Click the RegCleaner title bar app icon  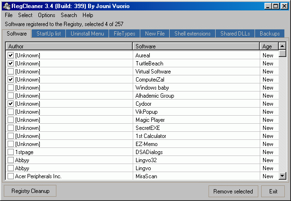(x=7, y=6)
